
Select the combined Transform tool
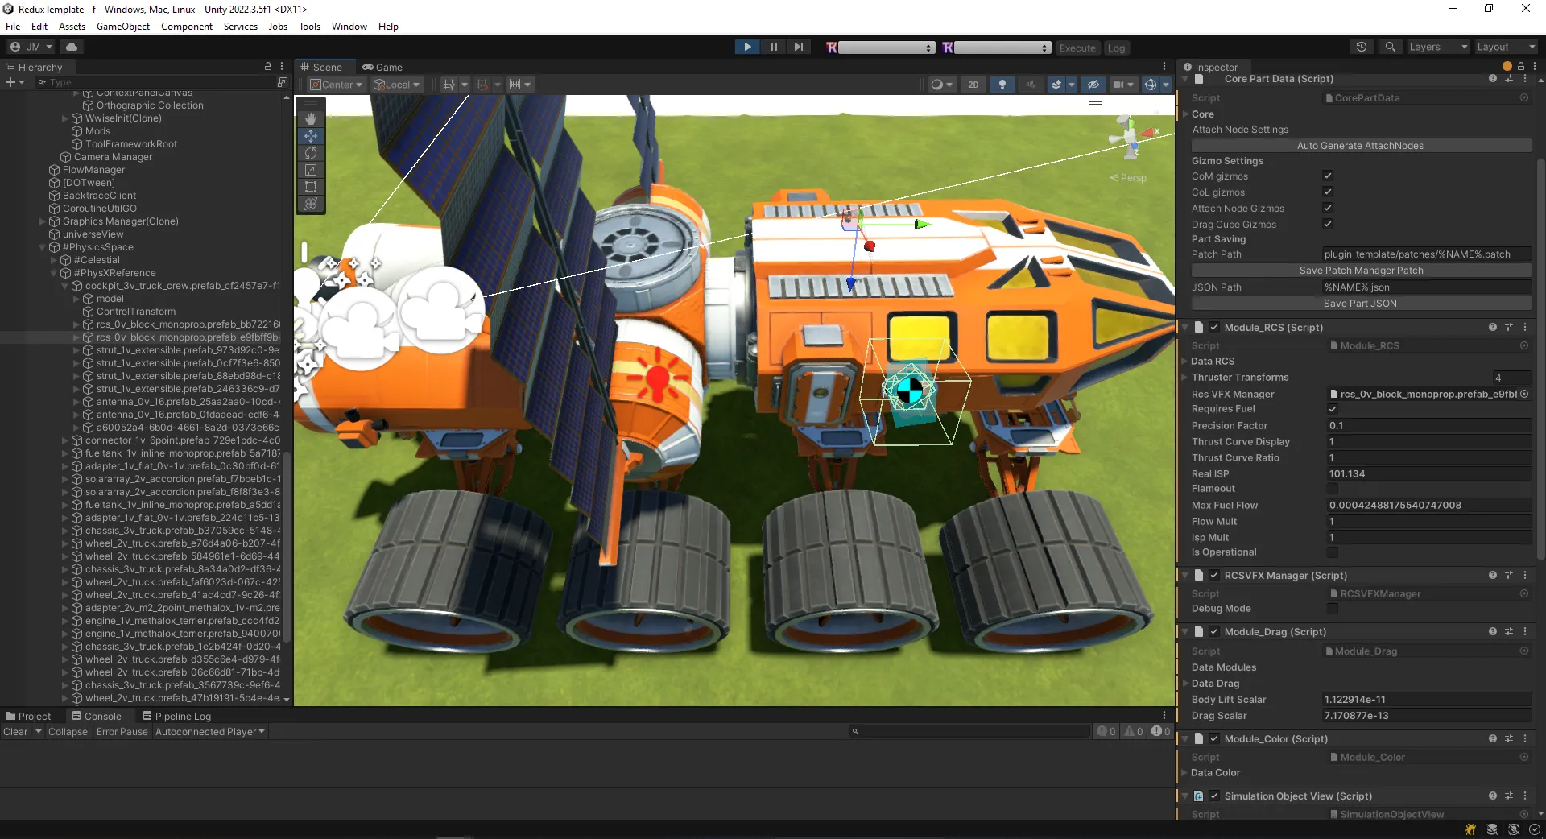coord(311,204)
